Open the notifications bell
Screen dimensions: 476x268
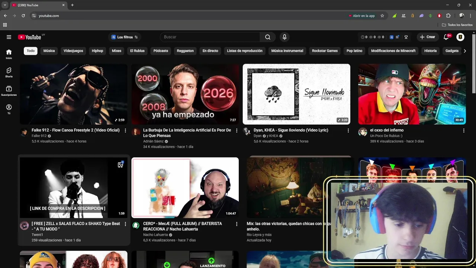[446, 37]
